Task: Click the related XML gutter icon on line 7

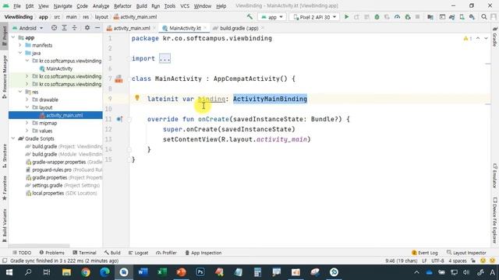Action: point(119,79)
